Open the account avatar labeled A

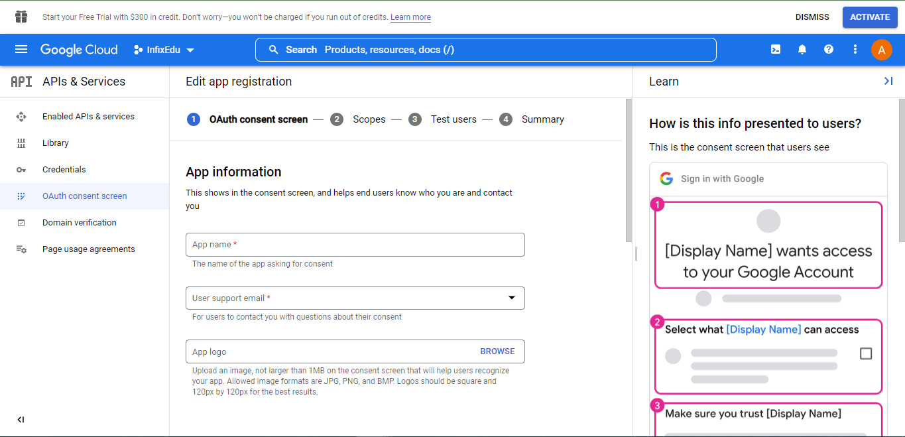(882, 50)
